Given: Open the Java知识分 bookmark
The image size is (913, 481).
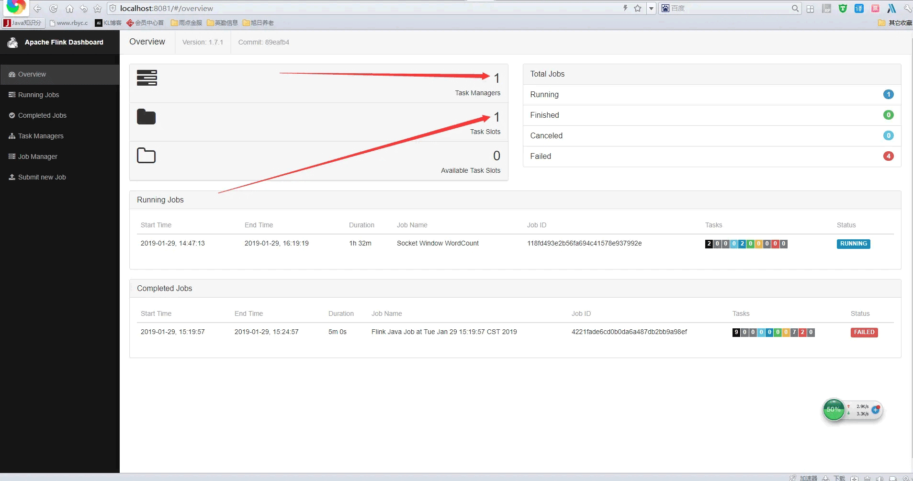Looking at the screenshot, I should tap(23, 22).
